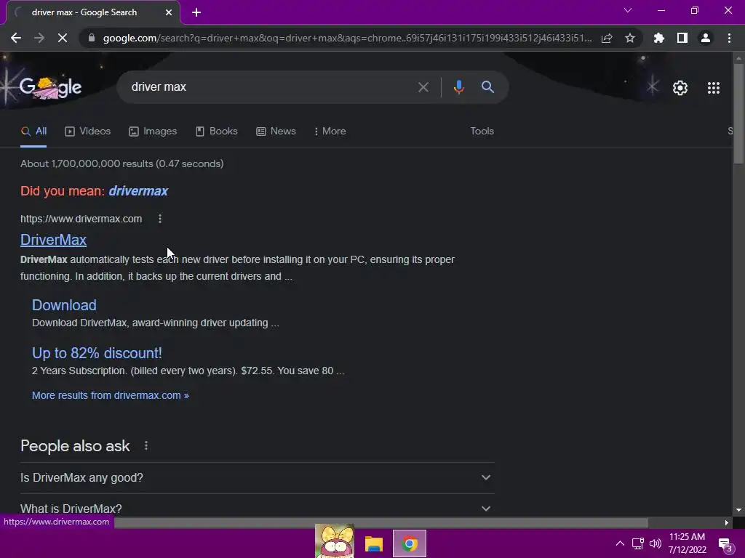Close the driver max Google Search tab
This screenshot has width=745, height=558.
(x=169, y=12)
